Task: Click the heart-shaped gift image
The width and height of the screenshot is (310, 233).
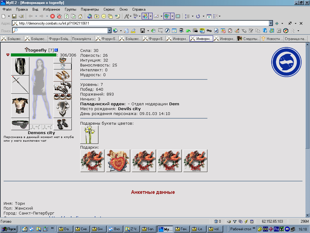Action: [x=118, y=161]
